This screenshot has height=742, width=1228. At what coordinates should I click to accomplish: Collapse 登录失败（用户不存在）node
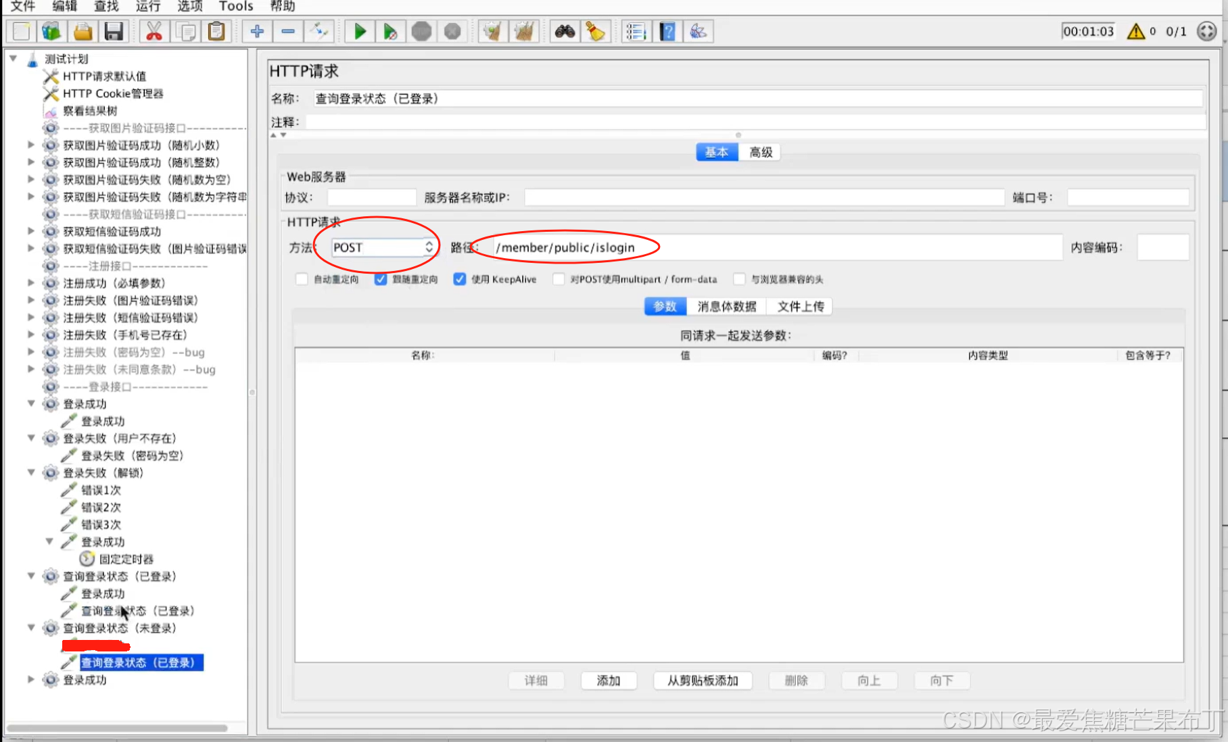pos(30,438)
